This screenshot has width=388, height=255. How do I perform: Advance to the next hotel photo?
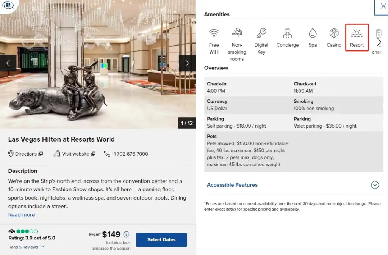(x=187, y=63)
